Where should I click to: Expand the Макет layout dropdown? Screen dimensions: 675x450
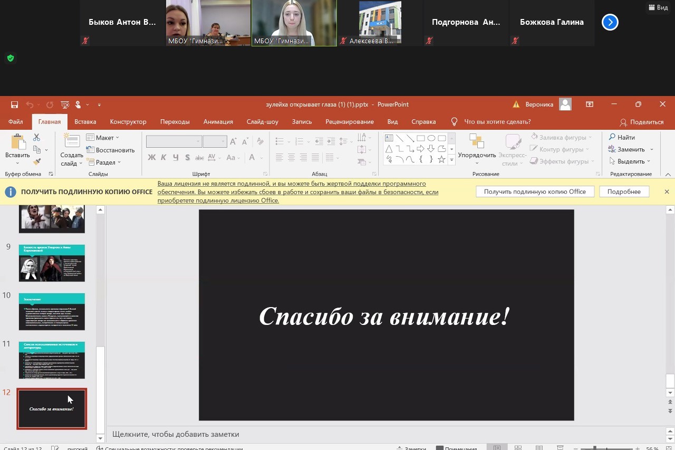117,137
